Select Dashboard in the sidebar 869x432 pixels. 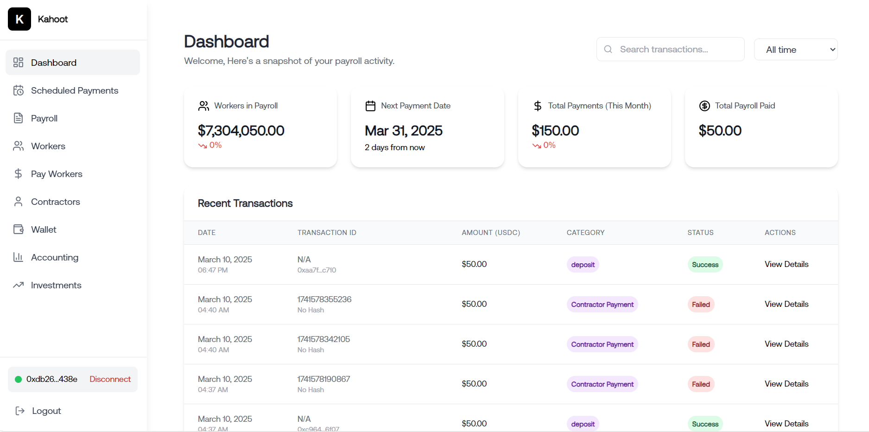pyautogui.click(x=54, y=63)
